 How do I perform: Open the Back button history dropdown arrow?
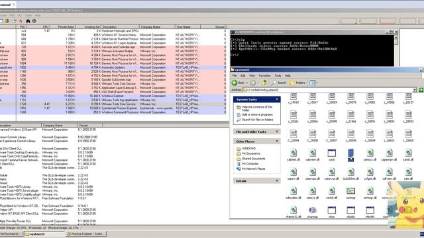247,83
